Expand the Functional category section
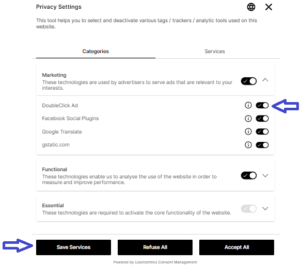The image size is (302, 266). point(265,175)
